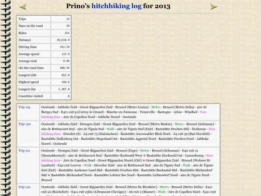
Task: Click the 'Average wait' label
Action: coord(28,61)
